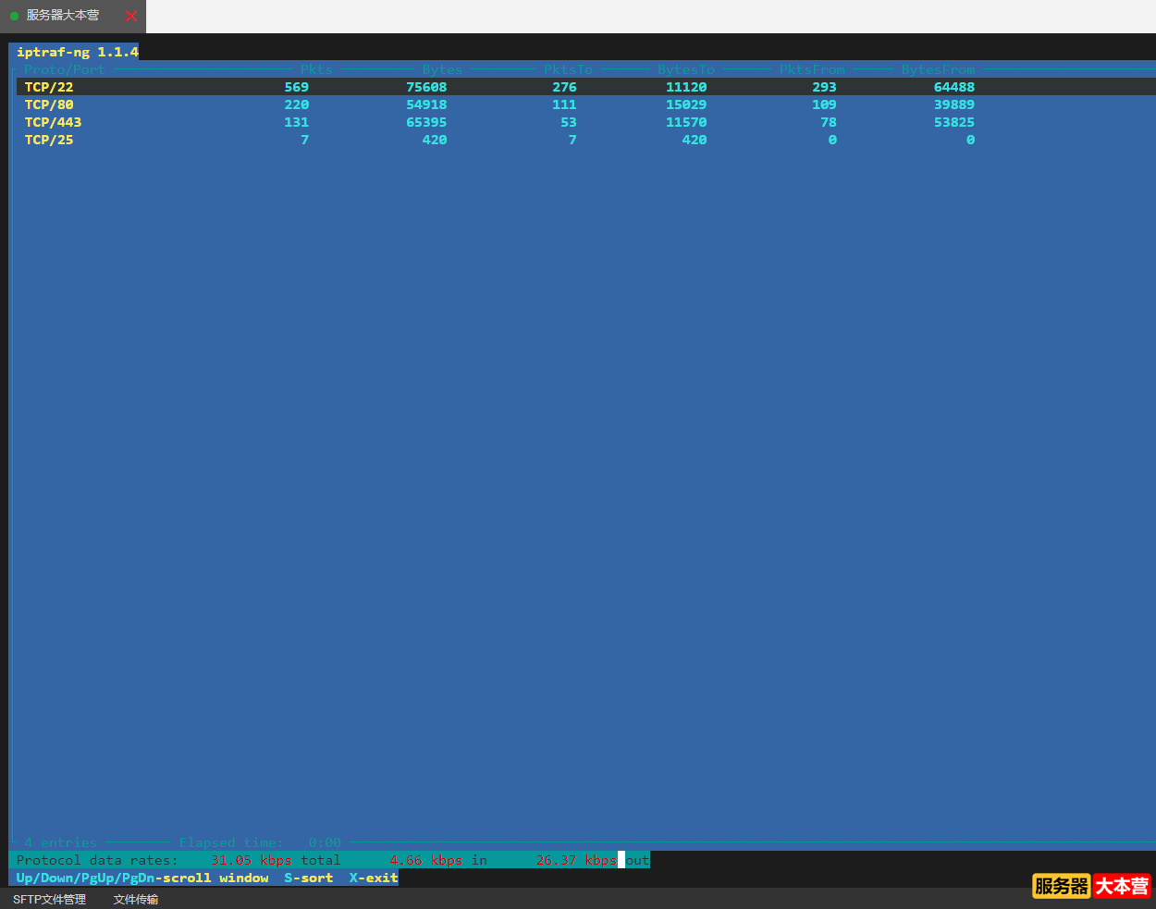Click the yellow 服务器 logo badge
Image resolution: width=1156 pixels, height=909 pixels.
[x=1062, y=886]
